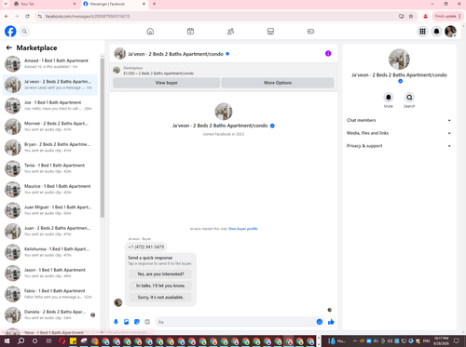This screenshot has width=466, height=347.
Task: Open the account profile picture menu
Action: (x=450, y=32)
